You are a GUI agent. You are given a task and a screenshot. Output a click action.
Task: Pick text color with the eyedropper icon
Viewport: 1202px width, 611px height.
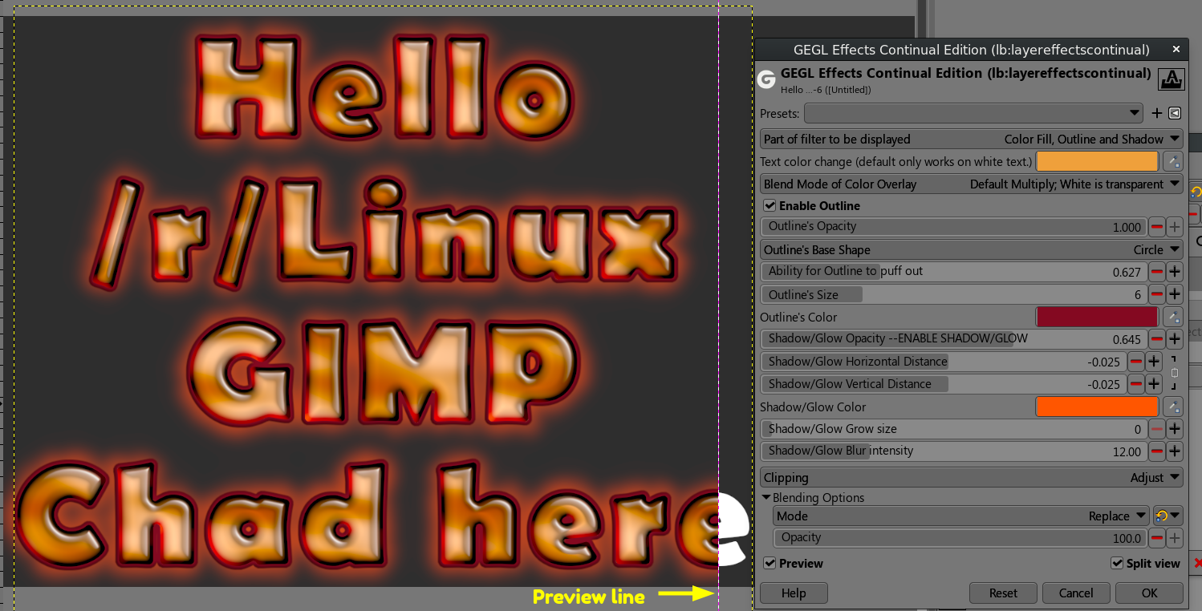1173,161
